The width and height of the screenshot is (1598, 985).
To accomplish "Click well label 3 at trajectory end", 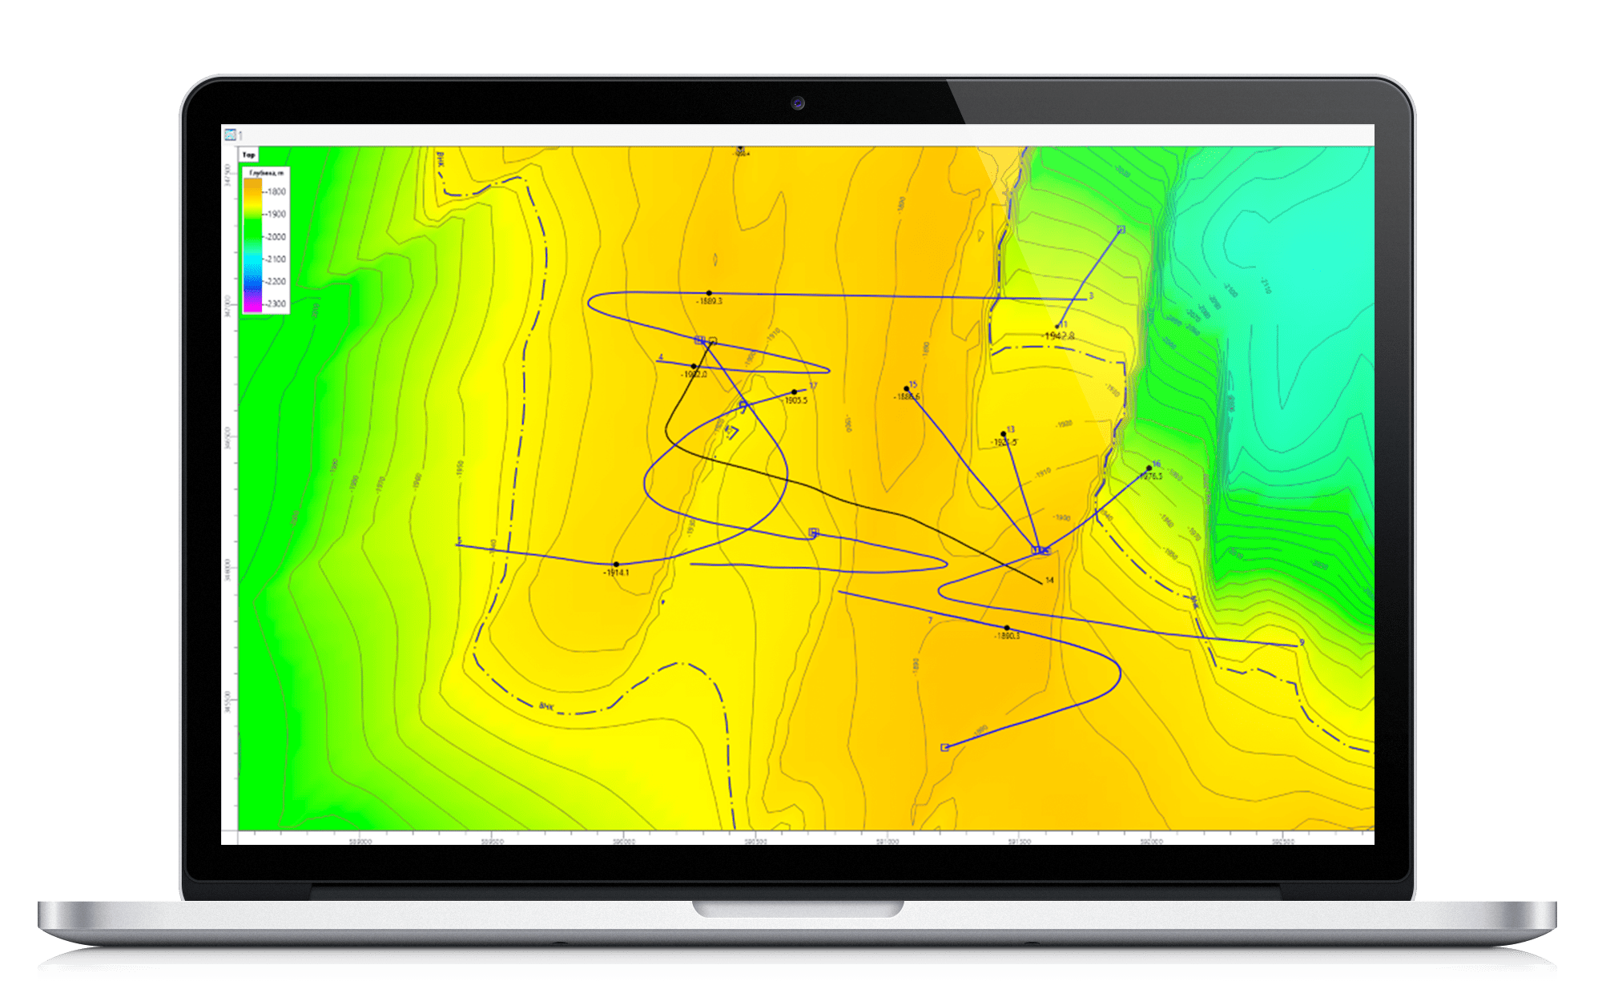I will [x=1091, y=295].
